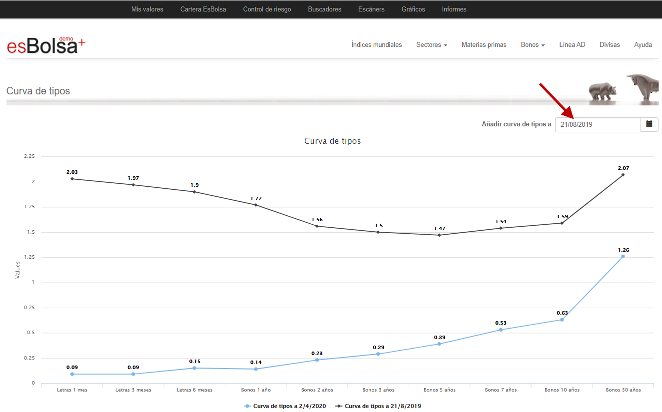Viewport: 662px width, 412px height.
Task: Click the date input field showing 21/08/2019
Action: [x=598, y=124]
